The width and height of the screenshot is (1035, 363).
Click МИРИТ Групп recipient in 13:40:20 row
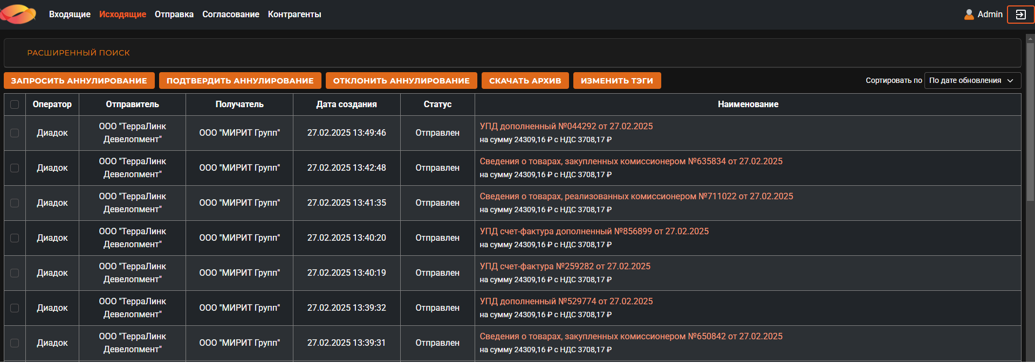tap(239, 238)
